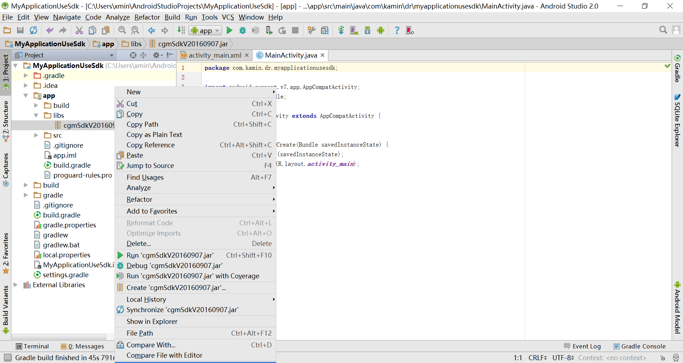Click the libs breadcrumb in navigation bar
Viewport: 683px width, 363px height.
(x=132, y=44)
